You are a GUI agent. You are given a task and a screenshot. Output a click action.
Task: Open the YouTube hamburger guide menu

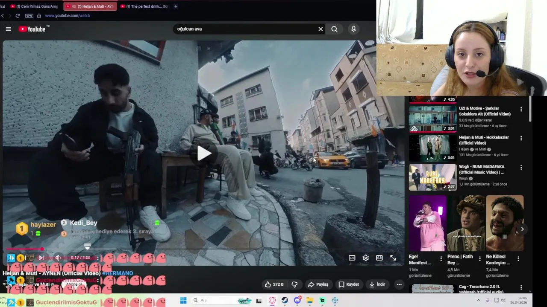(8, 29)
